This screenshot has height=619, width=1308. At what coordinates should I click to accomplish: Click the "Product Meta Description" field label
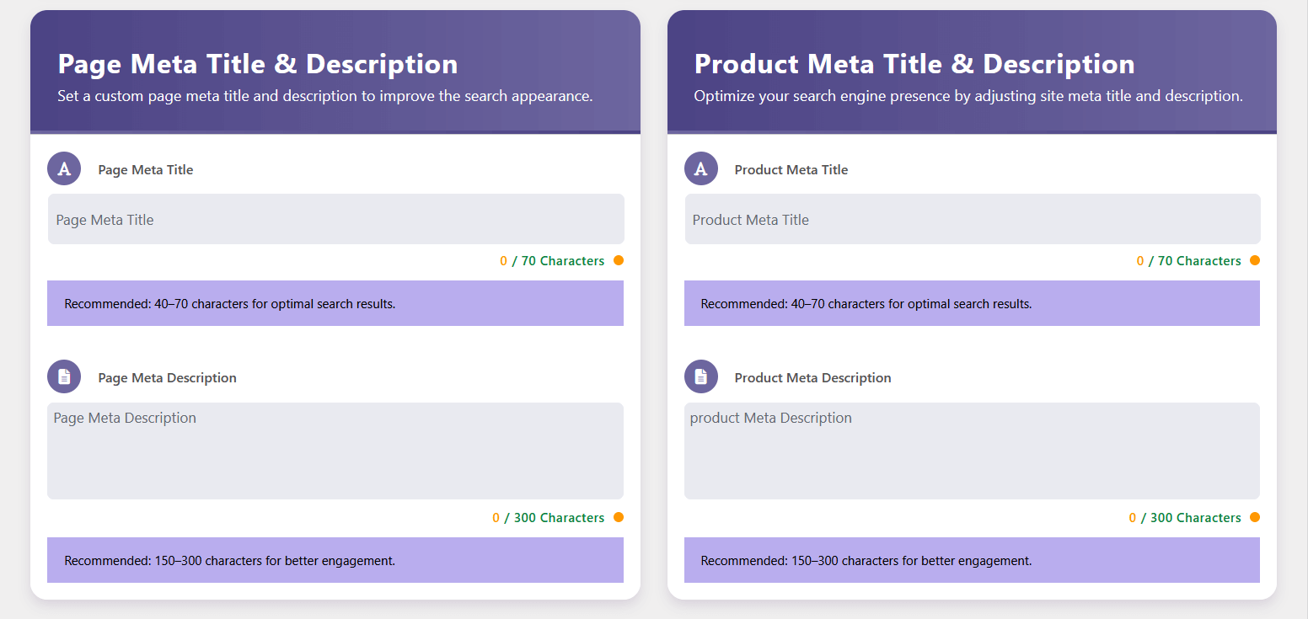(812, 378)
